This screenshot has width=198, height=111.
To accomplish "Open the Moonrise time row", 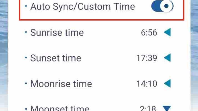I will 61,84.
